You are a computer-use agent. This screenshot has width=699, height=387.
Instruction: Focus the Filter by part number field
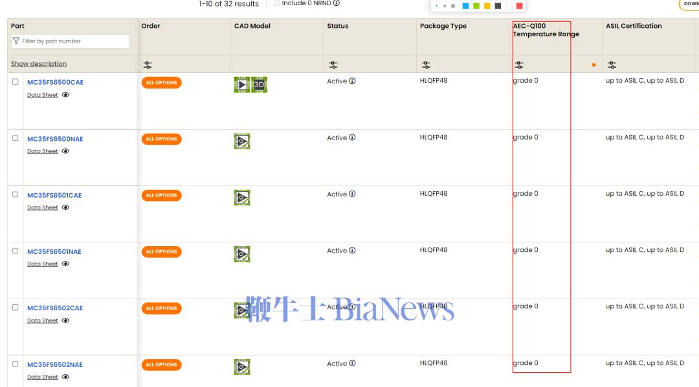pos(71,41)
